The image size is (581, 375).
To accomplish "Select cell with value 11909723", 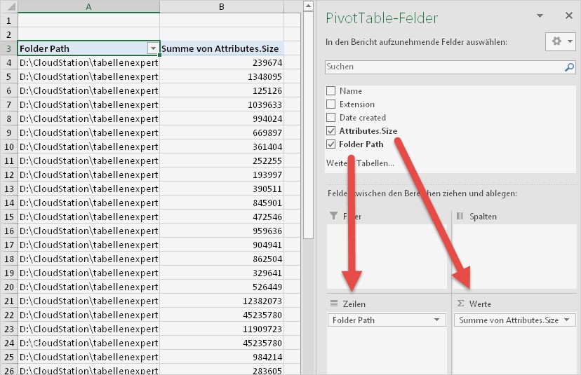I will [222, 329].
